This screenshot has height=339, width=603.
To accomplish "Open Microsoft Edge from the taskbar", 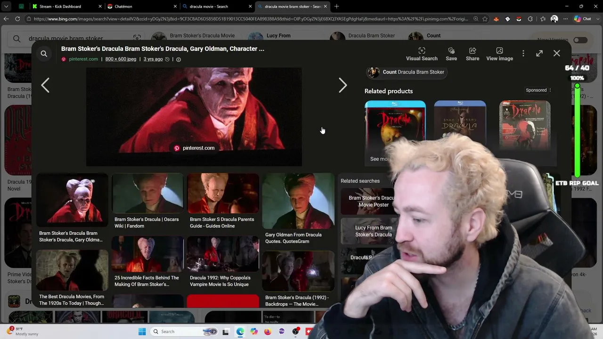I will [x=240, y=331].
